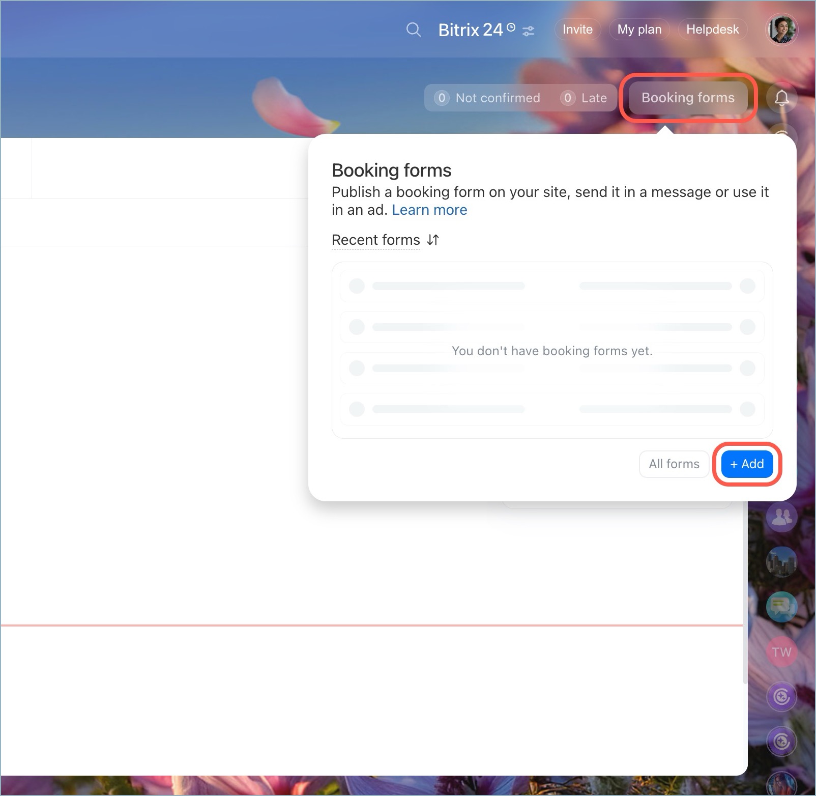Viewport: 816px width, 796px height.
Task: Click the All forms button
Action: coord(674,464)
